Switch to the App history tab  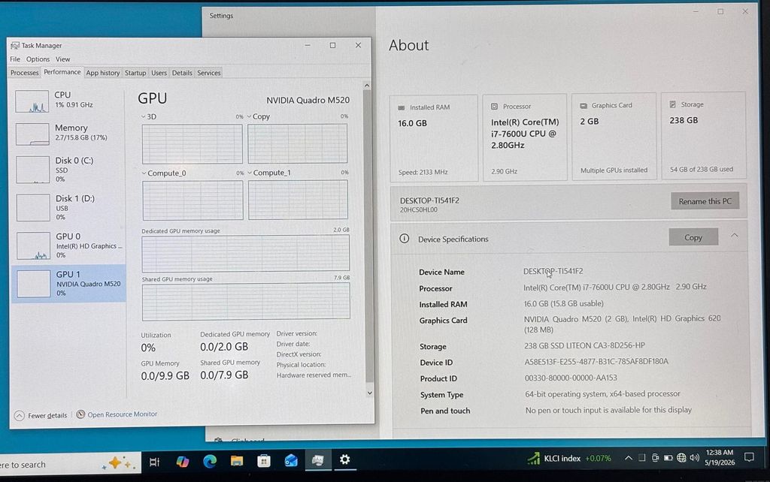coord(102,73)
